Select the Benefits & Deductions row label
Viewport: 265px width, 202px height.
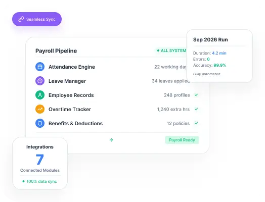(x=75, y=124)
